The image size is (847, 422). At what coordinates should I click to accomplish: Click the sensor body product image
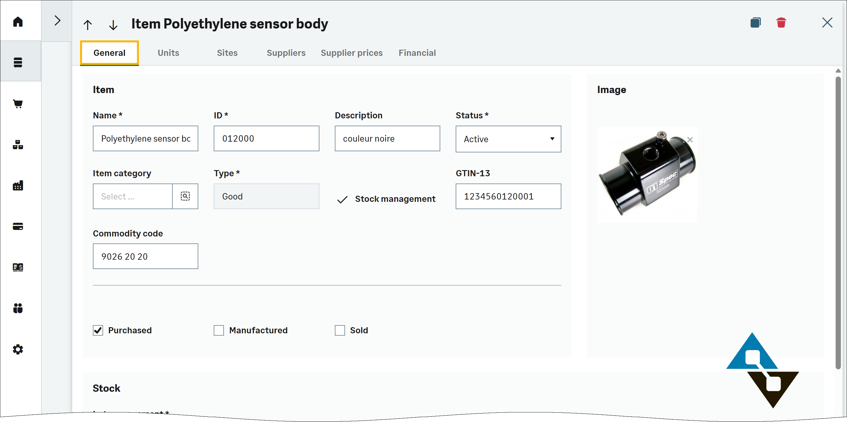point(647,175)
